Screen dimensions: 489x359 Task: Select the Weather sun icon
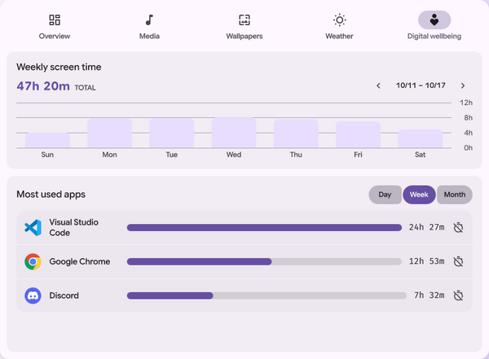[x=339, y=20]
